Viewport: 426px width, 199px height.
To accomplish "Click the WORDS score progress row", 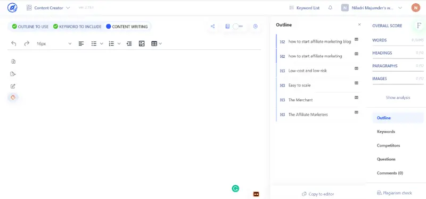I will click(x=398, y=41).
